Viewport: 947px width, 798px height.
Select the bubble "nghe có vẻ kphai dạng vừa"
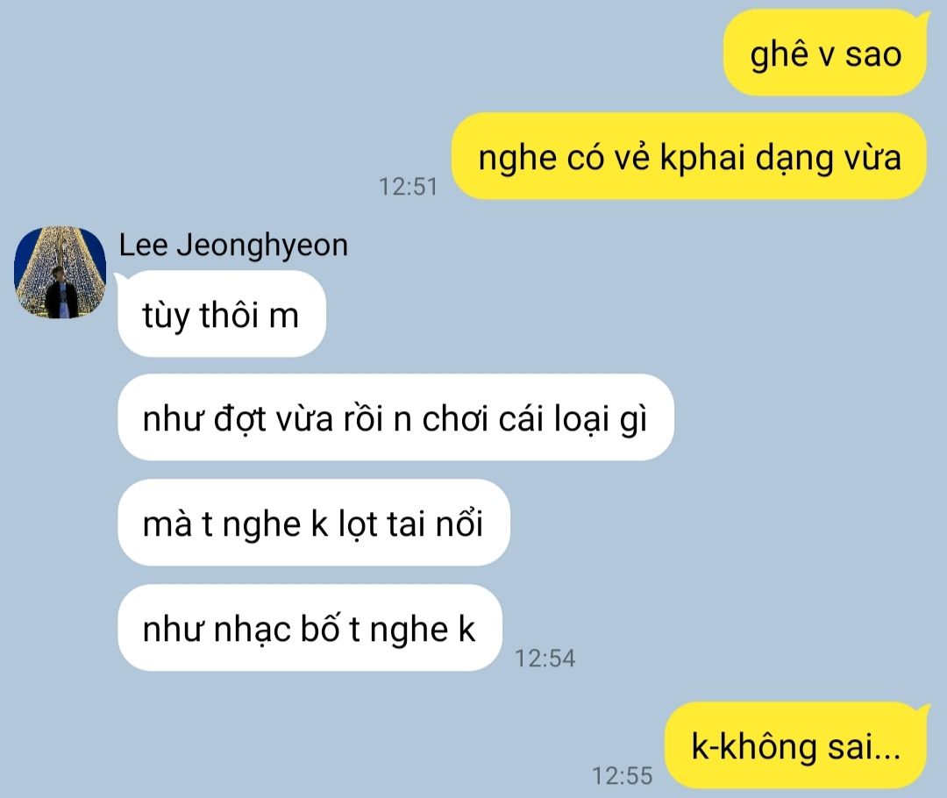point(689,156)
